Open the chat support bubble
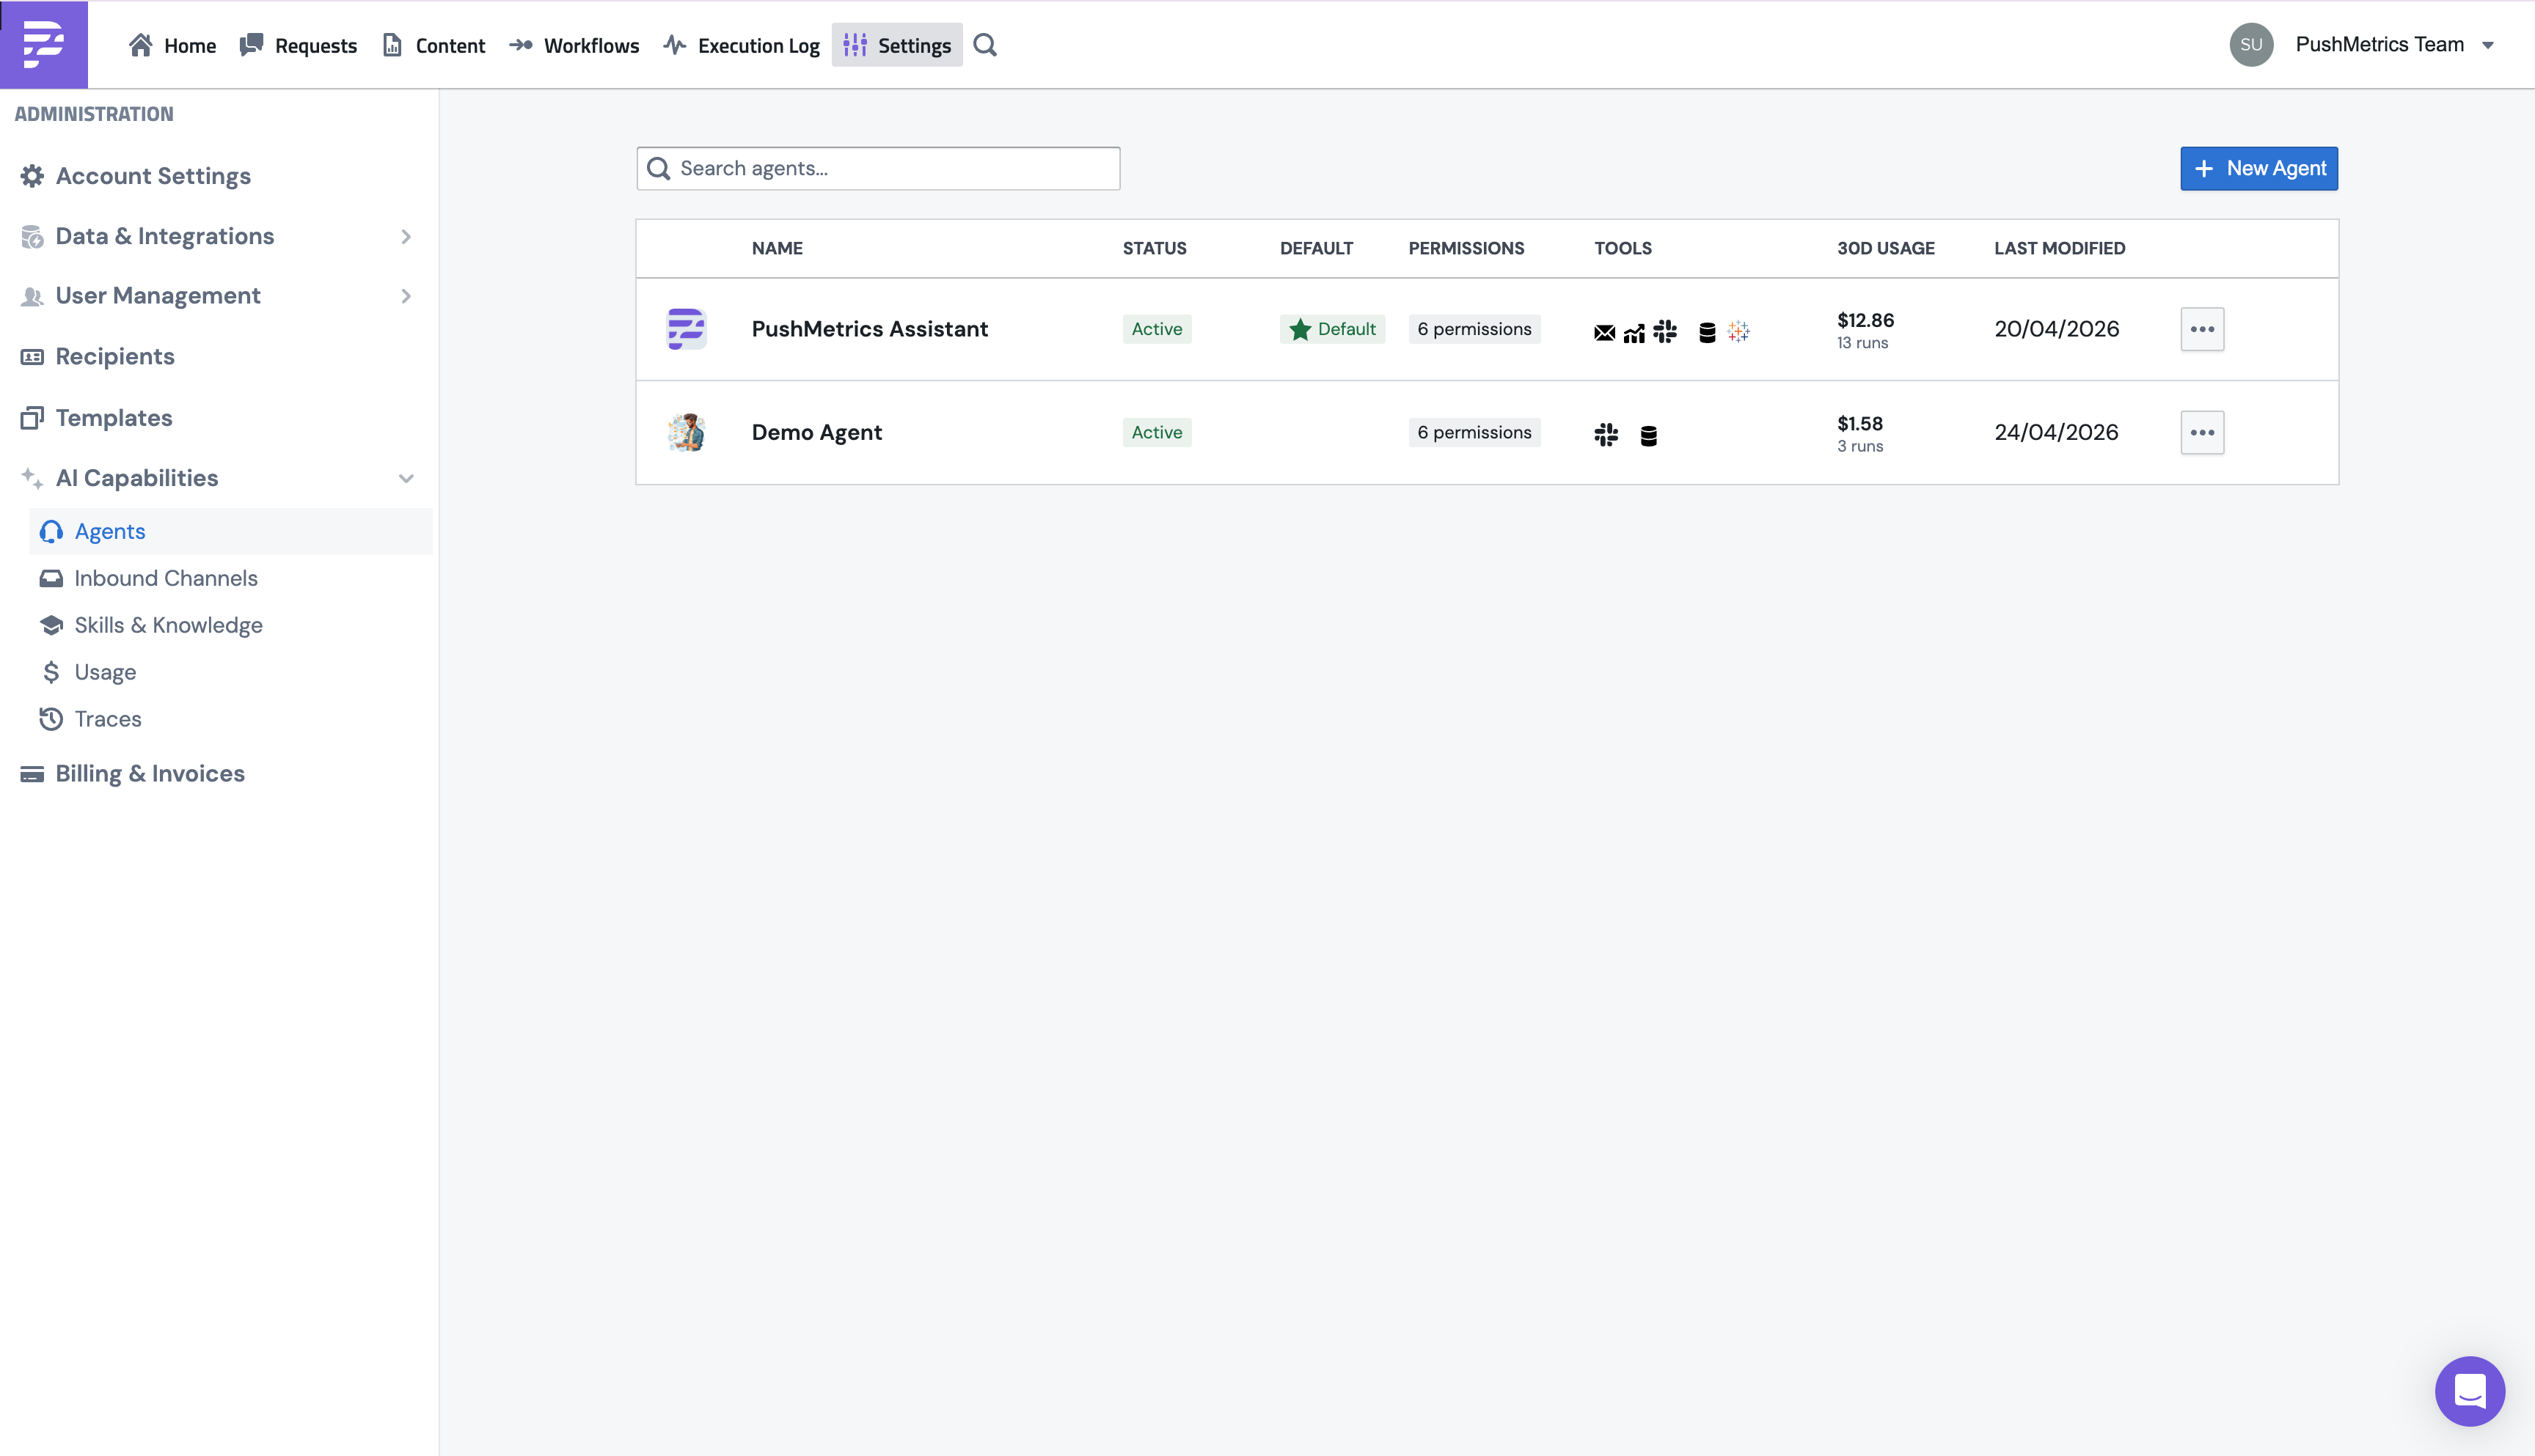The height and width of the screenshot is (1456, 2535). (2469, 1390)
